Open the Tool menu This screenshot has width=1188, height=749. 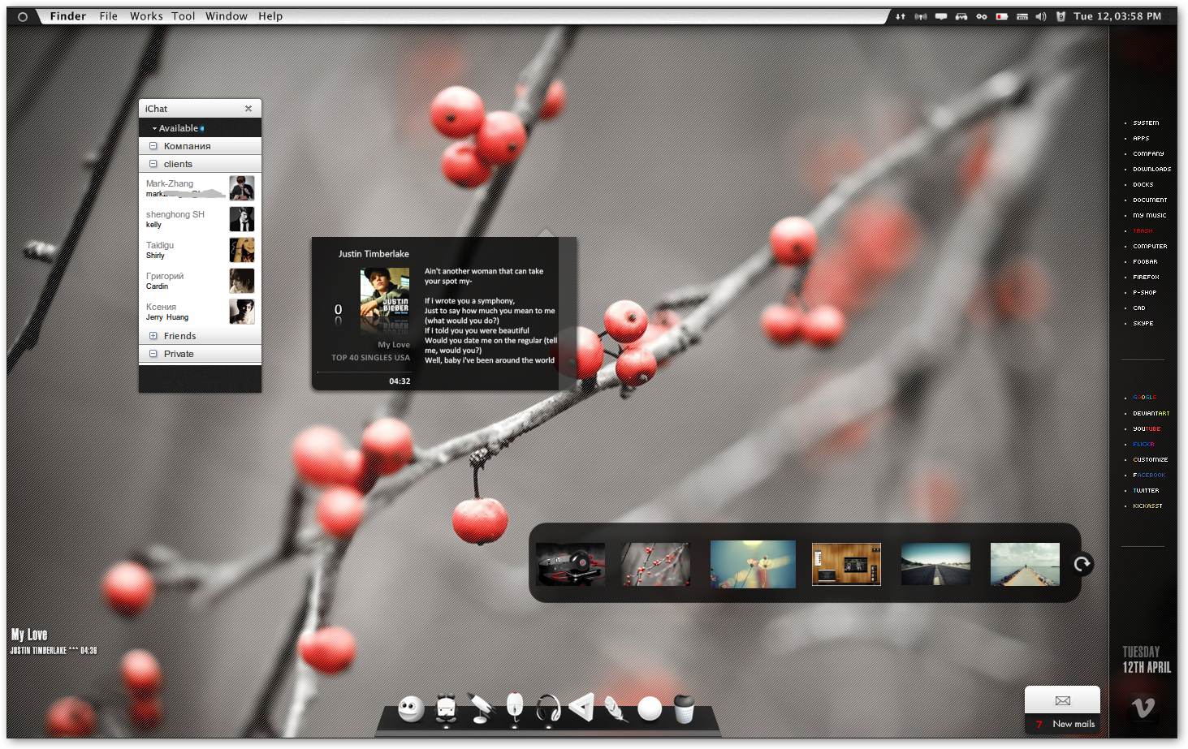pos(184,16)
